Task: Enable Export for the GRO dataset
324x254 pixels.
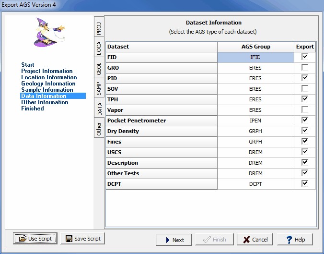Action: 305,68
